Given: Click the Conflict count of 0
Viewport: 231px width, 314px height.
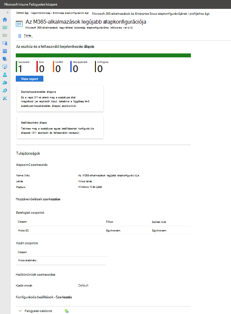Looking at the screenshot, I should pyautogui.click(x=58, y=69).
